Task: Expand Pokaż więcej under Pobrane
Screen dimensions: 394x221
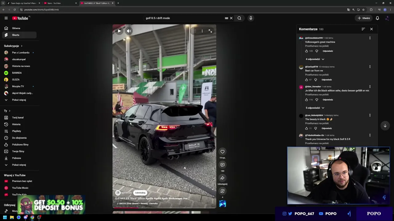Action: coord(20,165)
